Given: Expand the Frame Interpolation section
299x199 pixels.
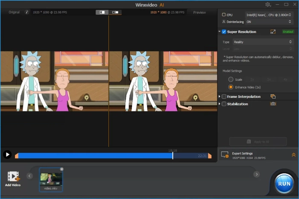Looking at the screenshot, I should (220, 97).
